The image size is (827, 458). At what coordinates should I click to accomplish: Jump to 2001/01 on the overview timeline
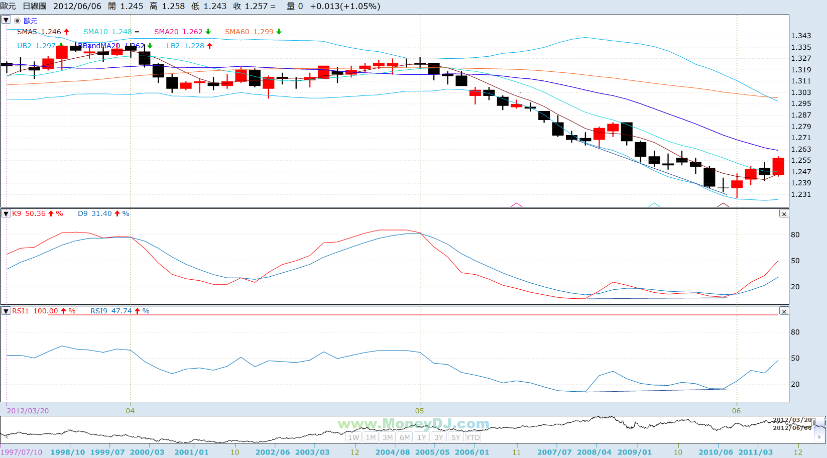point(191,452)
